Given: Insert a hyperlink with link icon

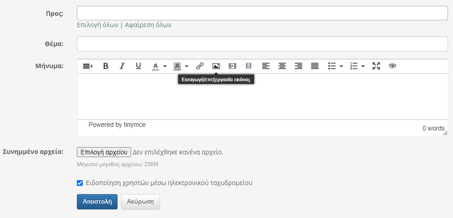Looking at the screenshot, I should click(x=200, y=66).
